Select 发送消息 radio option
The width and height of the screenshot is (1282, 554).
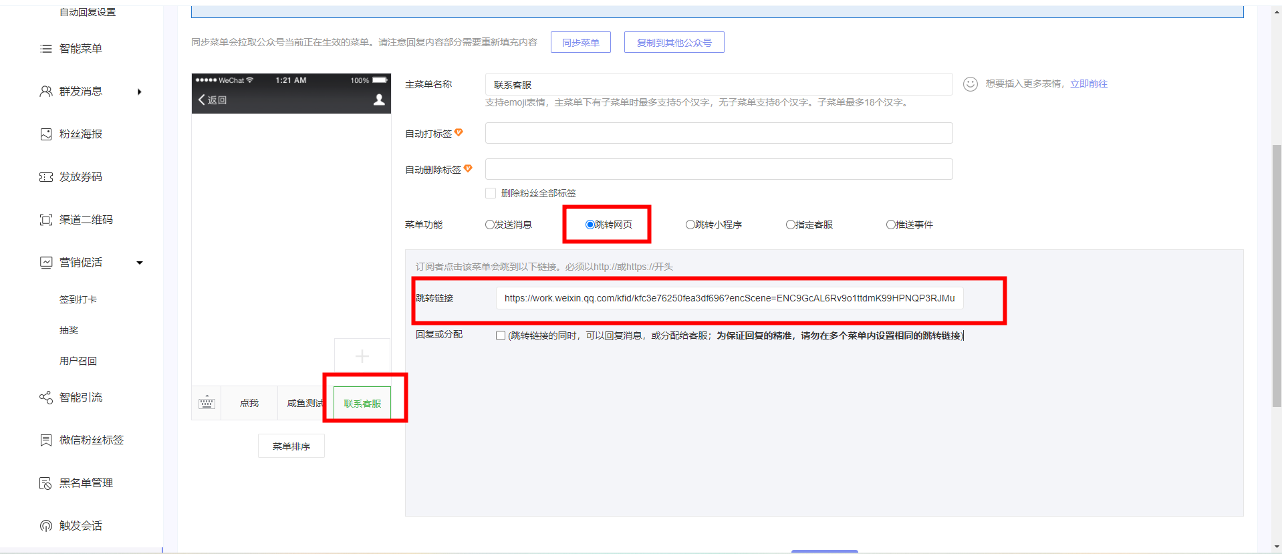tap(490, 225)
